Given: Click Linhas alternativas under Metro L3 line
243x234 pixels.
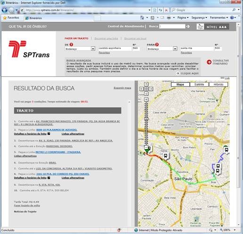Looking at the screenshot, I should (25, 156).
